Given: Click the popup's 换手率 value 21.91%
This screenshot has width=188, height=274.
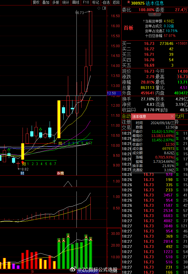Looking at the screenshot, I should coord(168,166).
